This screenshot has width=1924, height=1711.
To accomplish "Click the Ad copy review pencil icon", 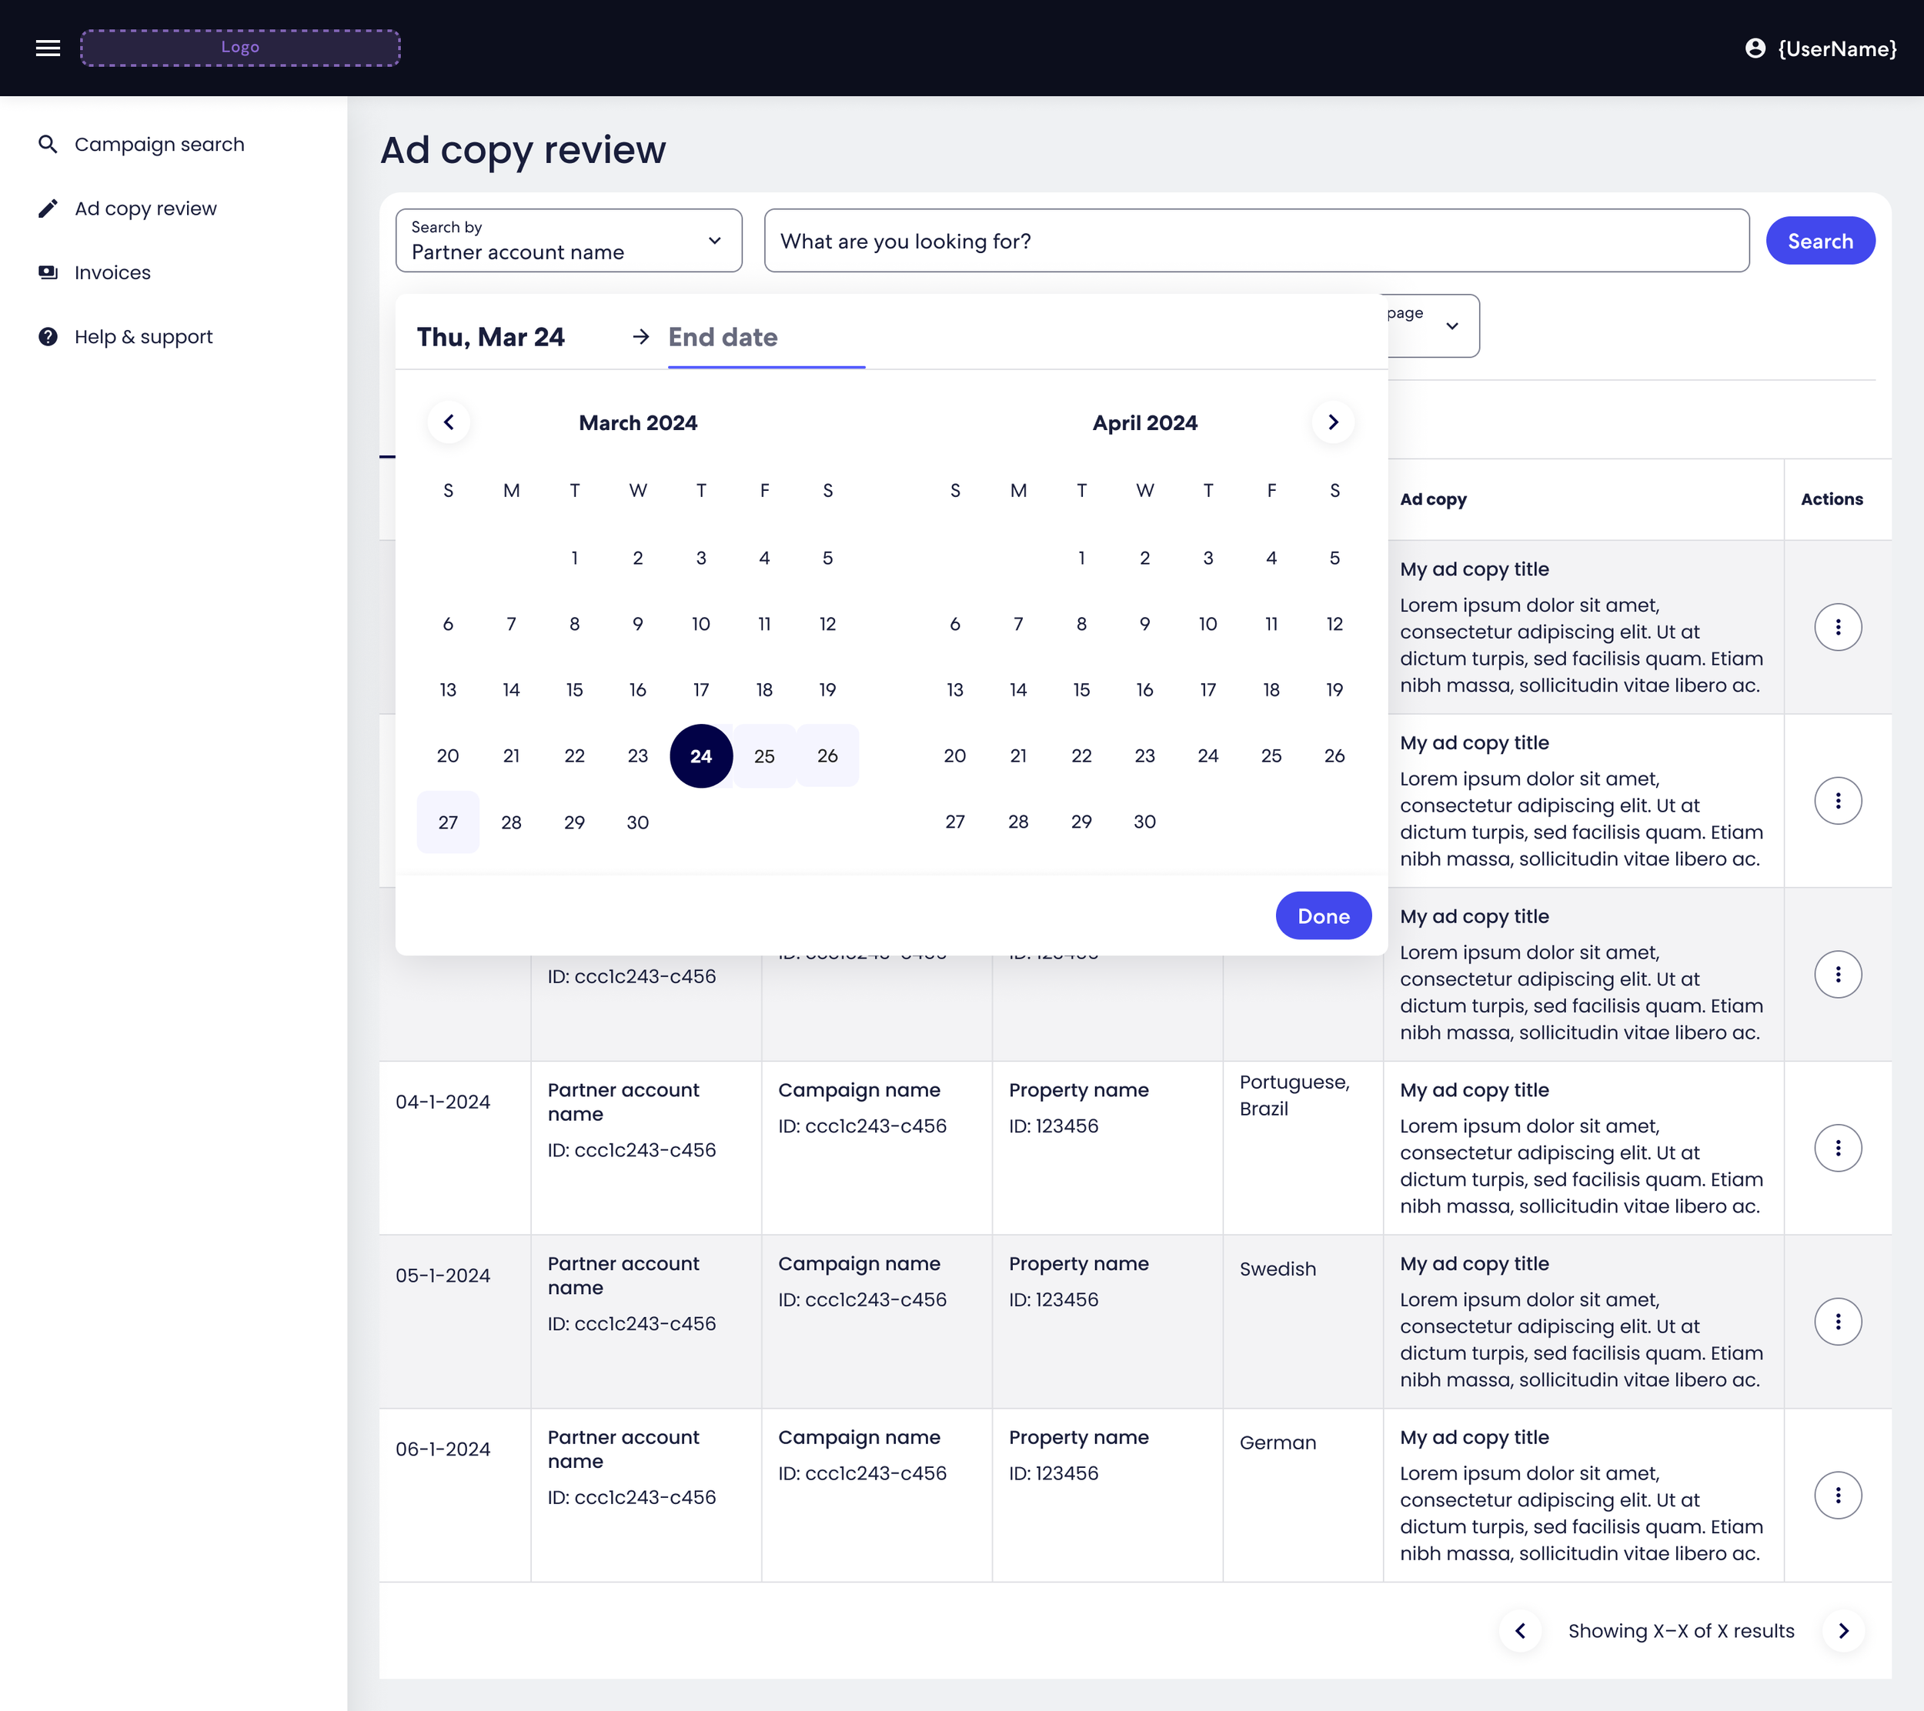I will click(48, 208).
